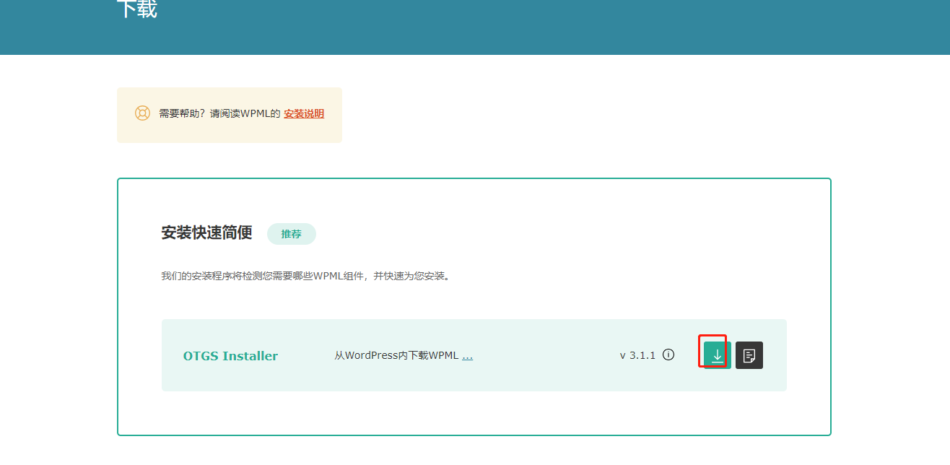950x465 pixels.
Task: Click the 安装快速简便 heading
Action: tap(206, 232)
